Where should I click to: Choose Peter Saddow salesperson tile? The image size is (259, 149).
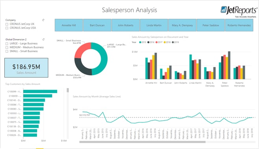tap(211, 25)
